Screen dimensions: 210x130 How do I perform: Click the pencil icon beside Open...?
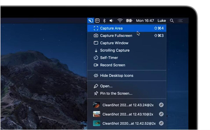point(96,86)
